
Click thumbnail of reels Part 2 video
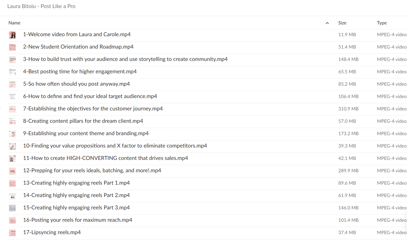[x=12, y=195]
